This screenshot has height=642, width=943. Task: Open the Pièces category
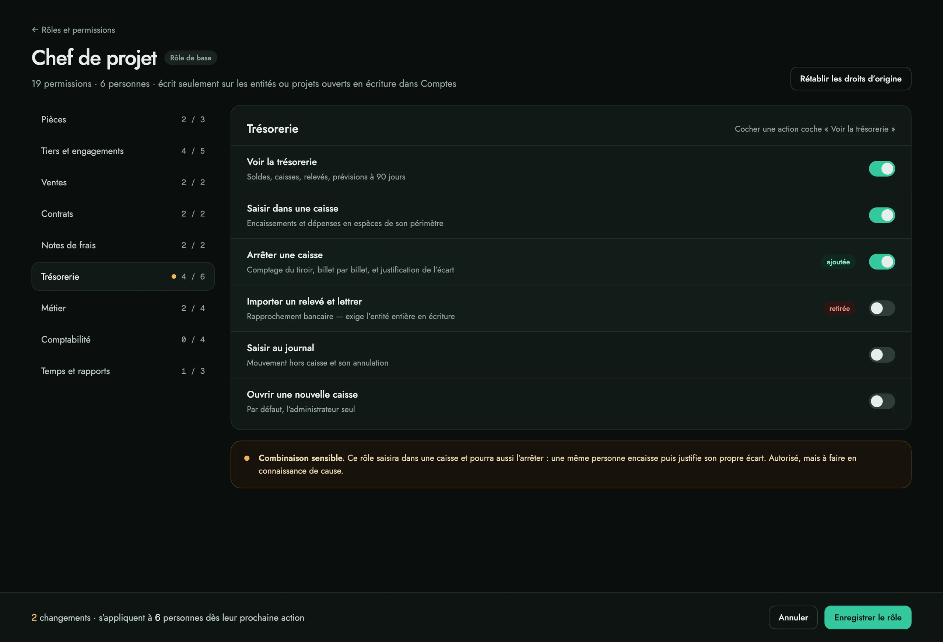point(123,119)
